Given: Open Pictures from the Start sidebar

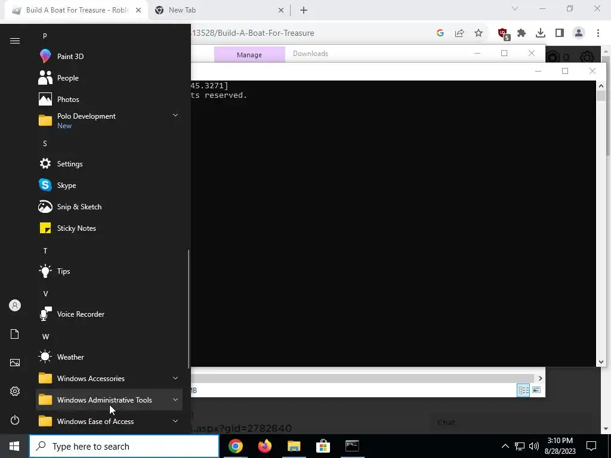Looking at the screenshot, I should pyautogui.click(x=15, y=363).
